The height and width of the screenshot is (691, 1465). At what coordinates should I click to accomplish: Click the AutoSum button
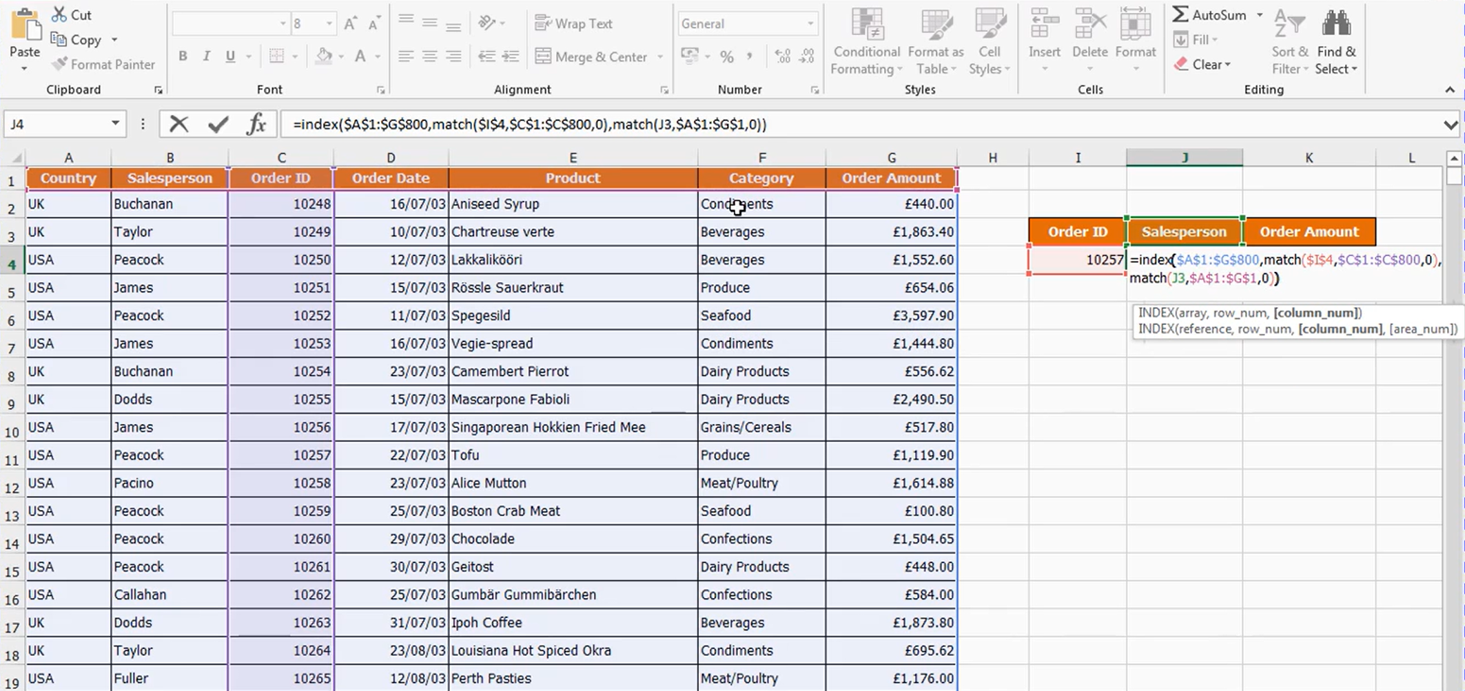pyautogui.click(x=1210, y=14)
